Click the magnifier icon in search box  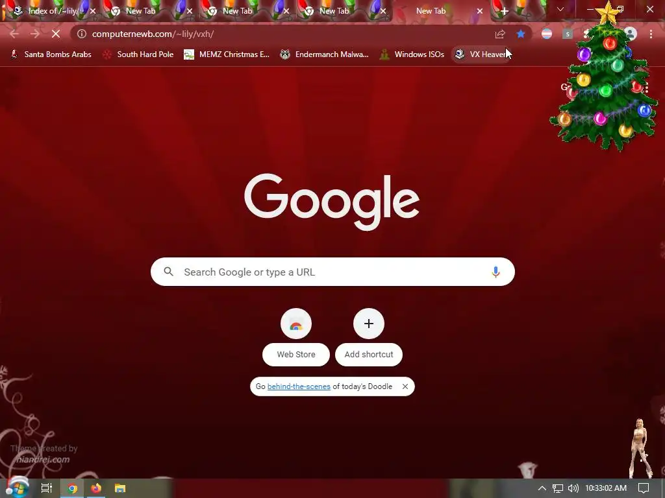[x=168, y=272]
